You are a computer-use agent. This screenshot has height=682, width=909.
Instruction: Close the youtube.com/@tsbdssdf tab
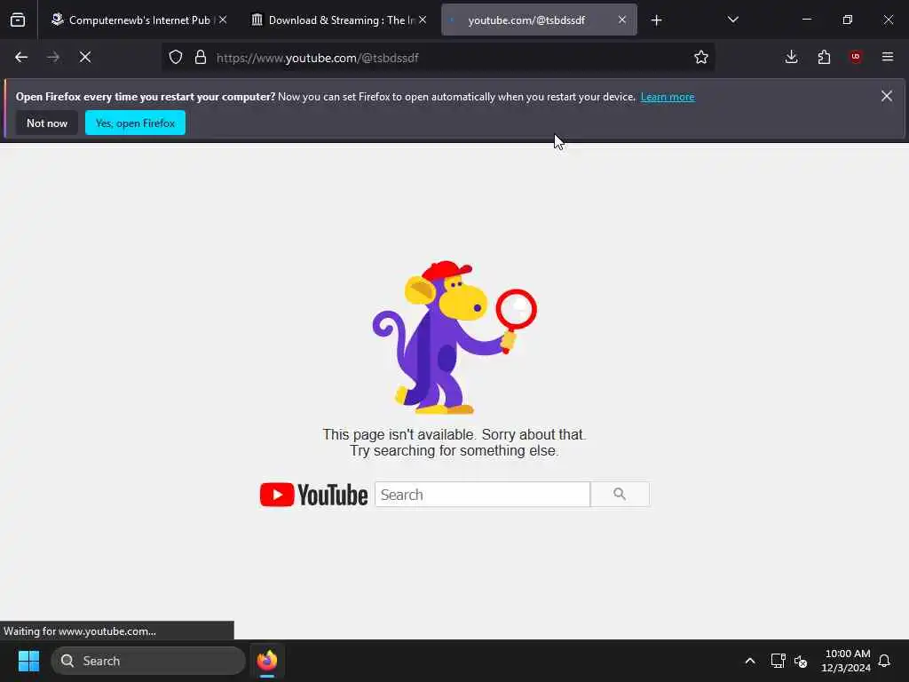tap(622, 20)
